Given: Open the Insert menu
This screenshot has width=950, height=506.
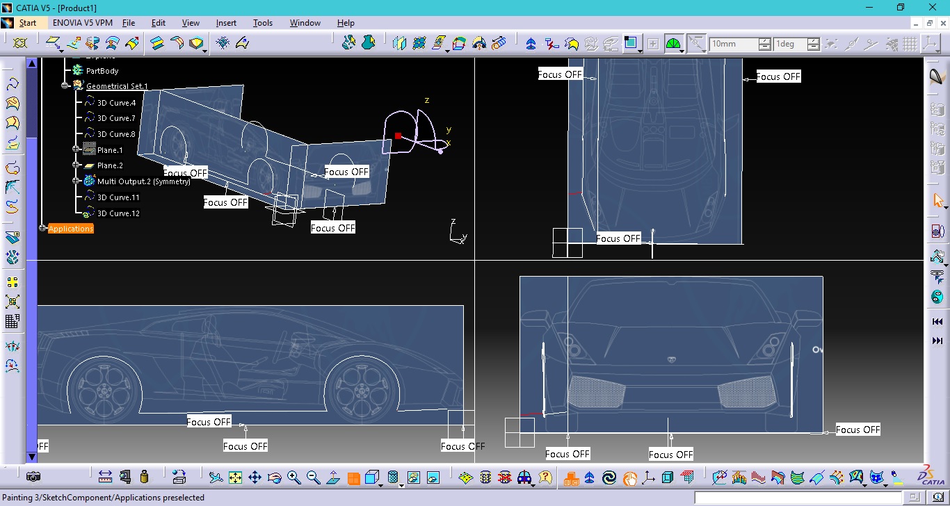Looking at the screenshot, I should (x=226, y=23).
